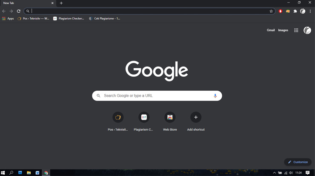Open the Plagiarism Checker bookmark

click(69, 18)
